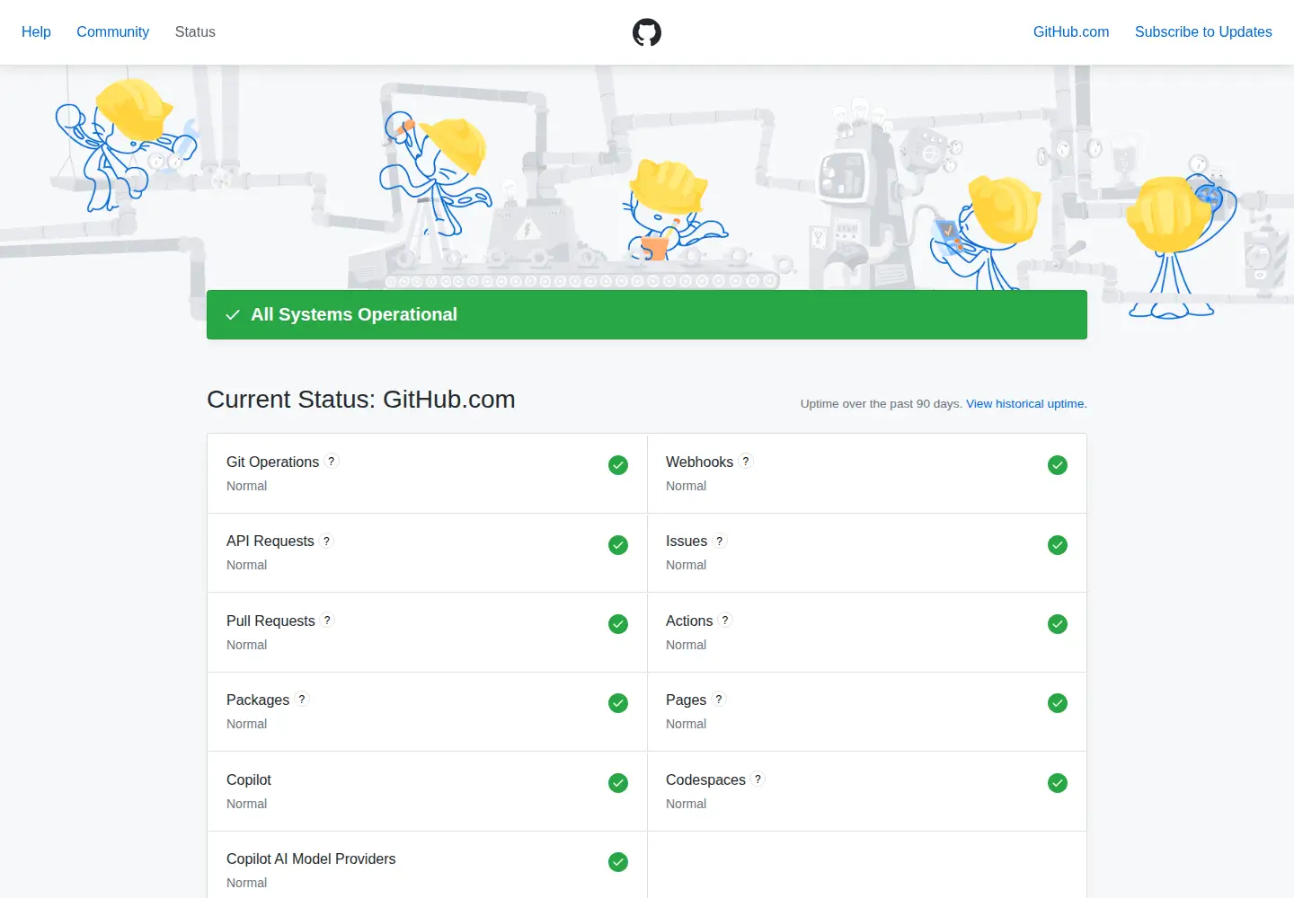Select Status in the top navigation

tap(195, 32)
